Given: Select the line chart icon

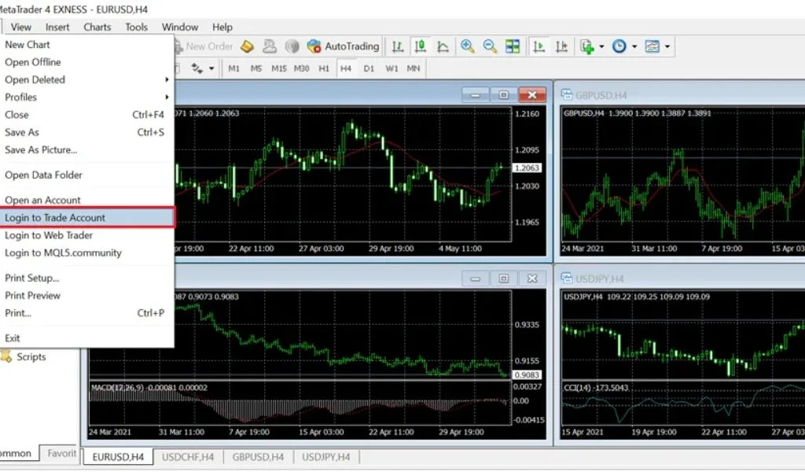Looking at the screenshot, I should [443, 46].
